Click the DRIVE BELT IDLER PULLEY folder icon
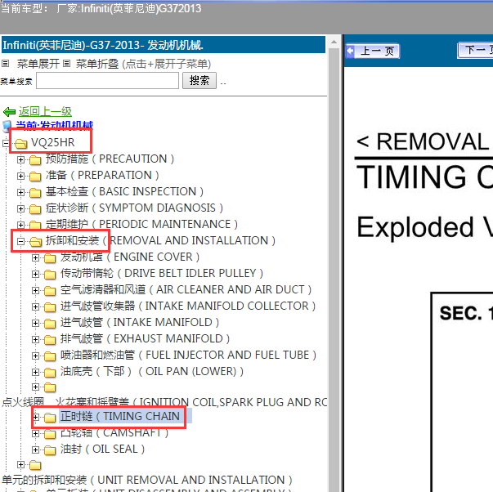Viewport: 493px width, 492px height. click(50, 275)
